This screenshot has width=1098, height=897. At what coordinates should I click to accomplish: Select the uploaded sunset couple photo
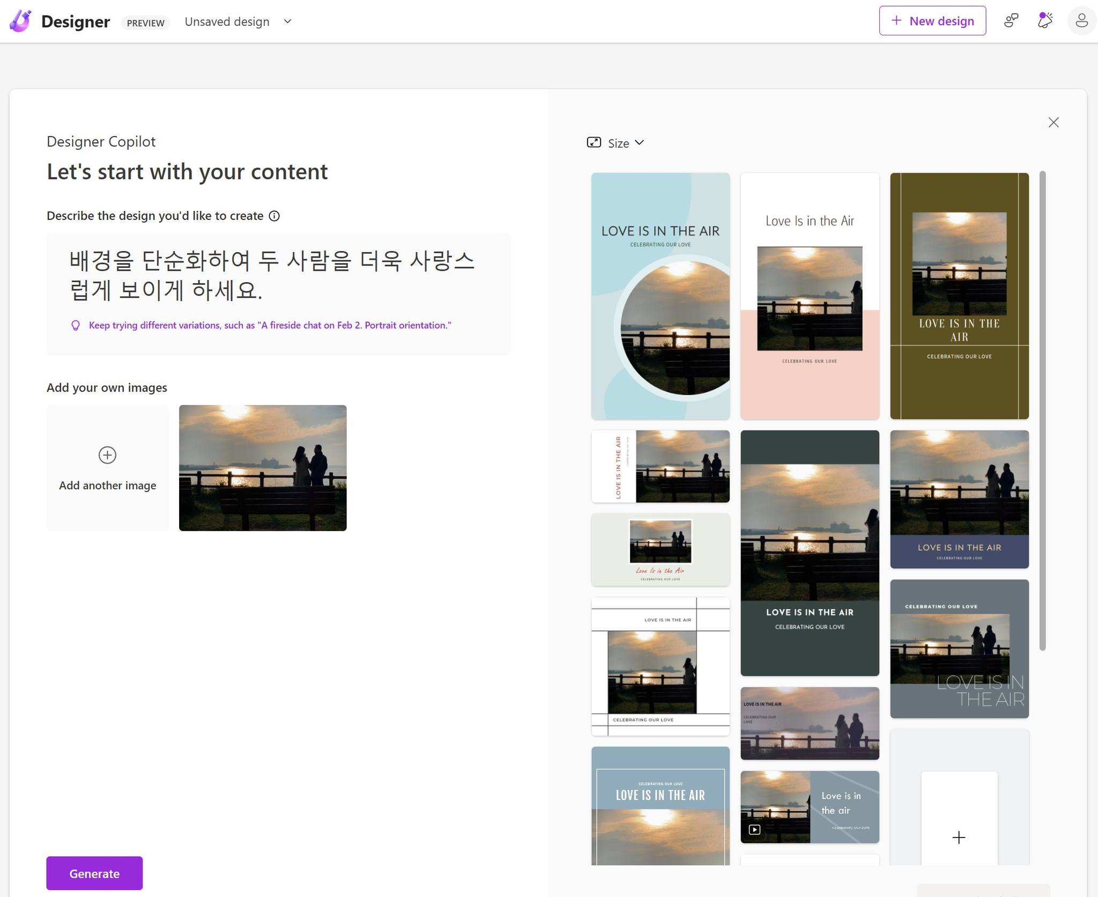pos(263,468)
